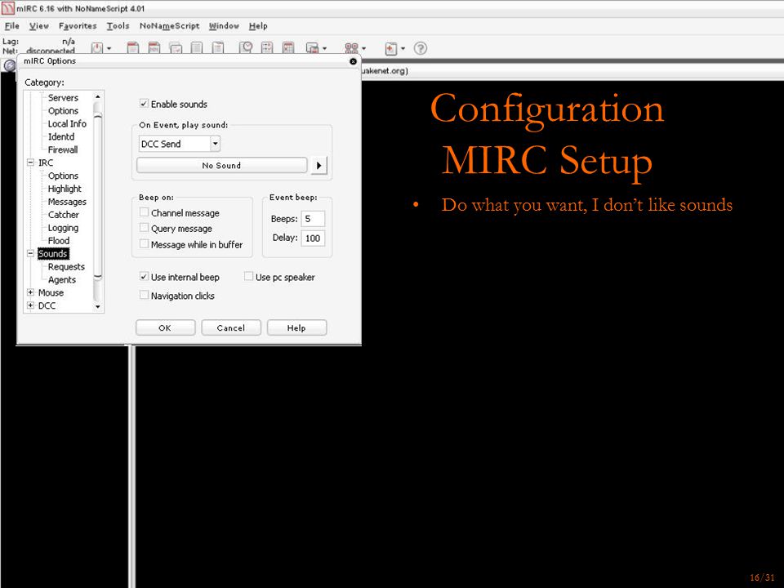Click the category list scrollbar thumb
Image resolution: width=784 pixels, height=588 pixels.
click(x=98, y=197)
